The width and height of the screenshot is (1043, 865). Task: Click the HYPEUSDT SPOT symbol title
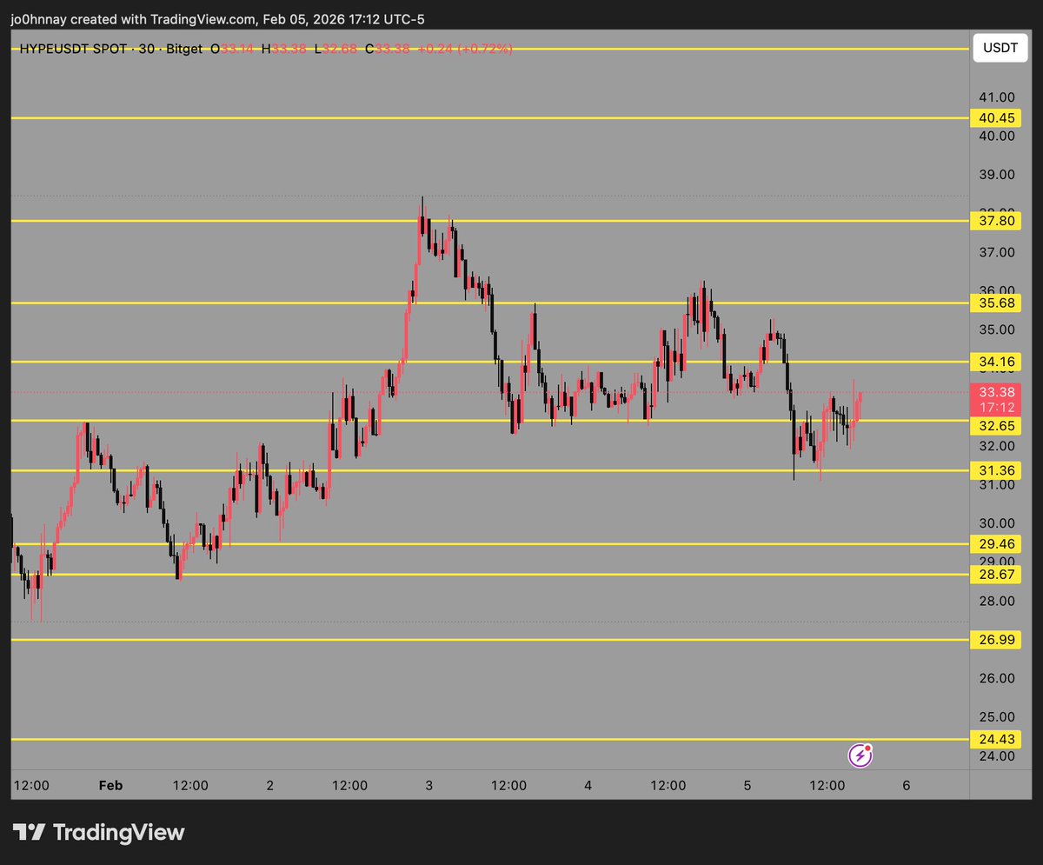pyautogui.click(x=73, y=49)
